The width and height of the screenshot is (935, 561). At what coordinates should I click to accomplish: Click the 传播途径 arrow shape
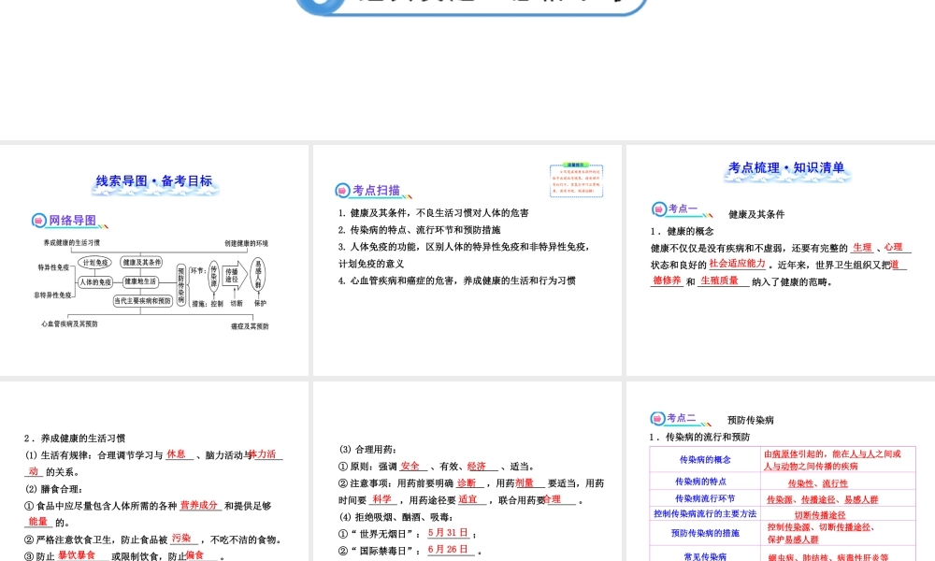point(235,276)
